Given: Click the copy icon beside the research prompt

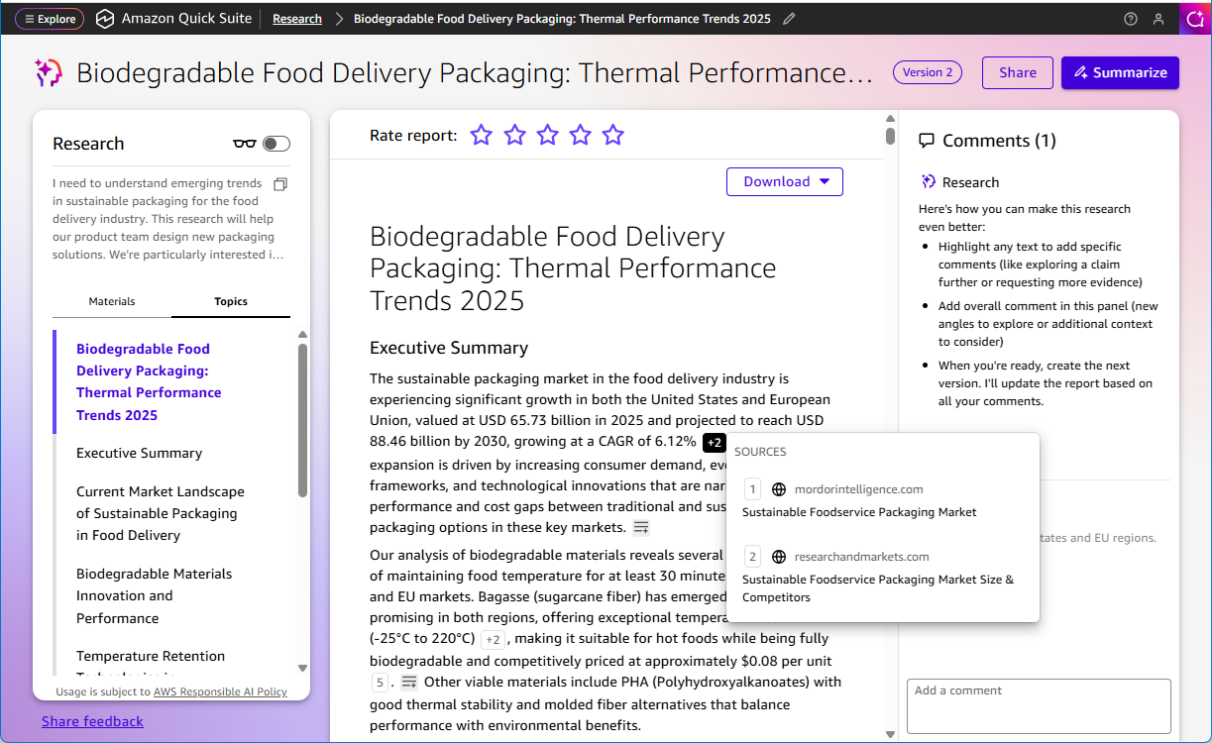Looking at the screenshot, I should 280,184.
